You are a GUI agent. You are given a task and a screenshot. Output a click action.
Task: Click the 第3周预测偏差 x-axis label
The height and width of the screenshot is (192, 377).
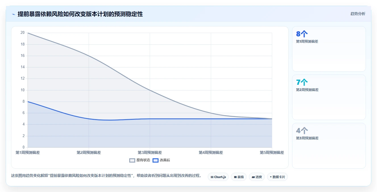point(150,152)
